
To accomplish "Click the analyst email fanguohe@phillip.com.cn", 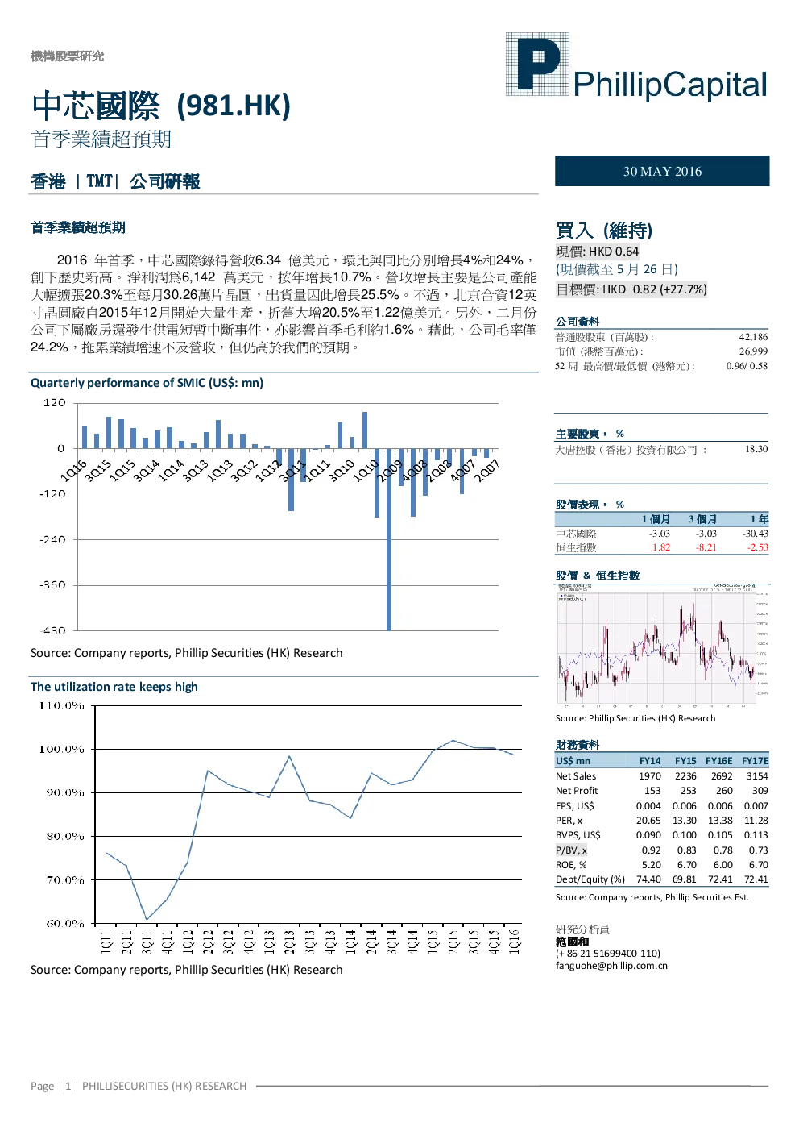I will (611, 966).
